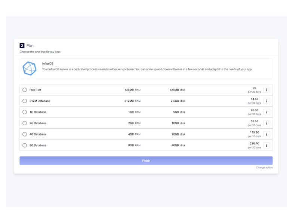
Task: Click the step 2 number badge
Action: 22,46
